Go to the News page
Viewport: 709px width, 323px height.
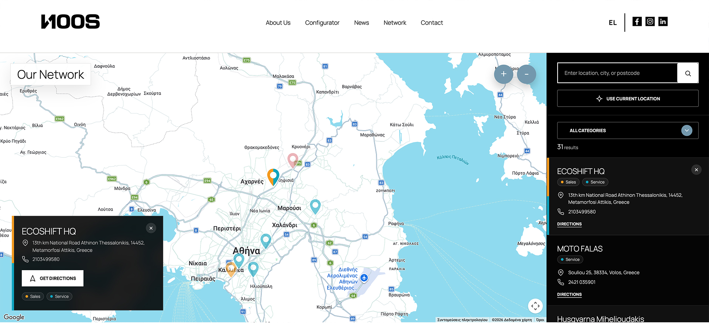[362, 23]
